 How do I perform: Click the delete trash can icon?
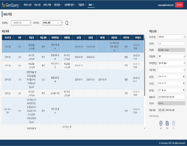(173, 123)
